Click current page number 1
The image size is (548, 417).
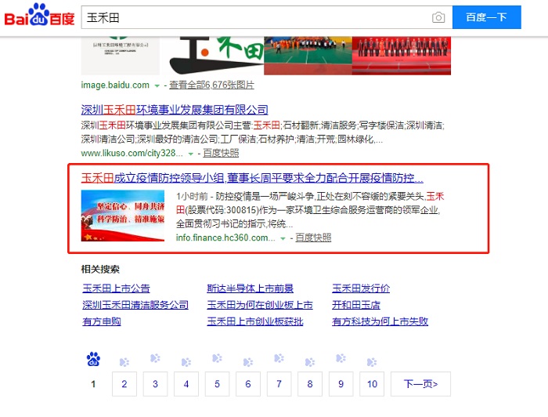tap(93, 384)
